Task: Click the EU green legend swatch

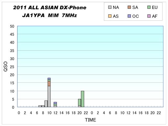Action: [149, 7]
